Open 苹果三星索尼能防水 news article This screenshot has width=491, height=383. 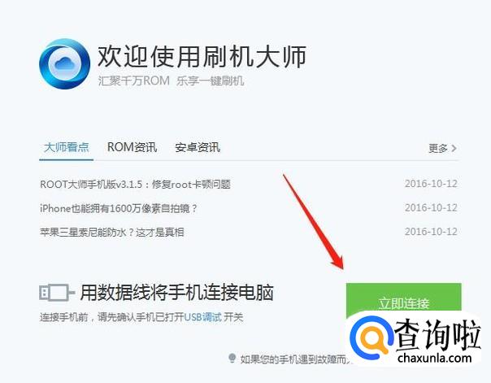coord(112,232)
